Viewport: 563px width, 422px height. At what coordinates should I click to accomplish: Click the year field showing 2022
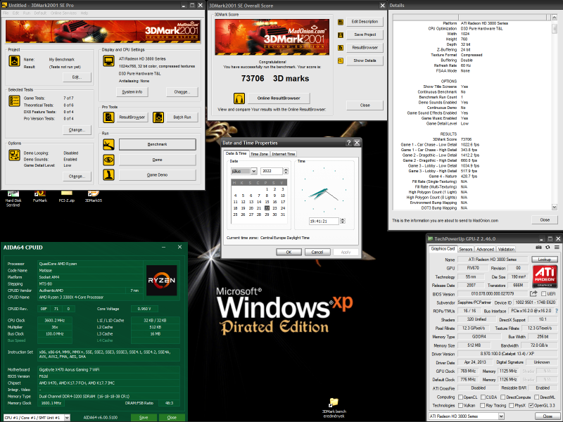point(272,171)
